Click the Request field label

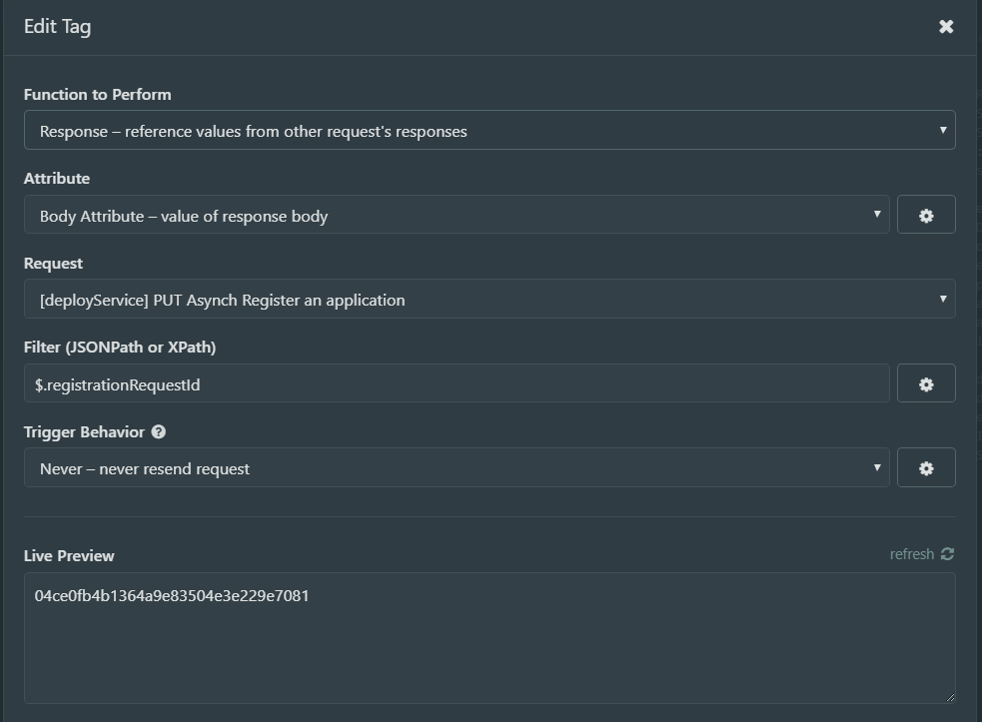point(53,264)
